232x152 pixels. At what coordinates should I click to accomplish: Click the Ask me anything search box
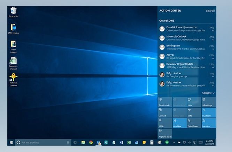43,143
